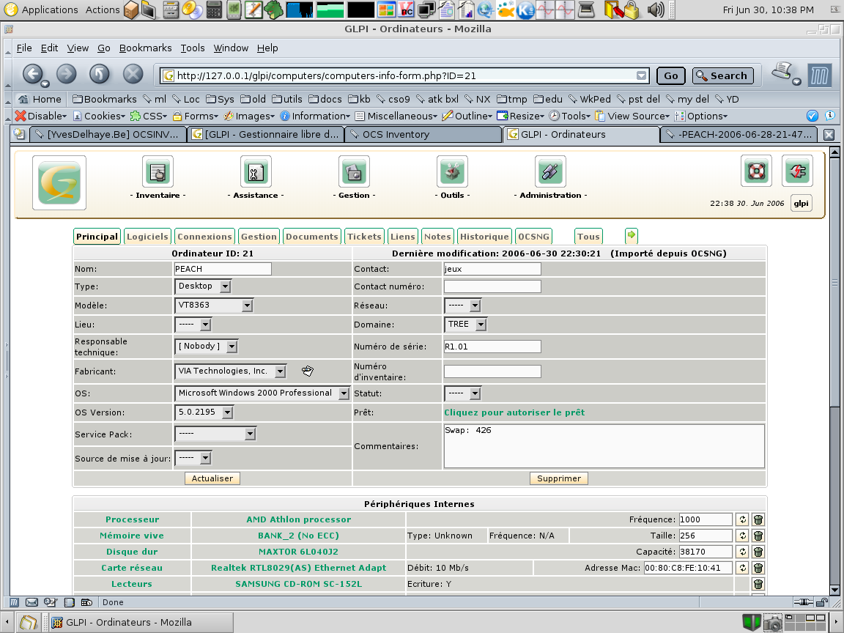Click the red logout icon
This screenshot has height=633, width=844.
(797, 171)
